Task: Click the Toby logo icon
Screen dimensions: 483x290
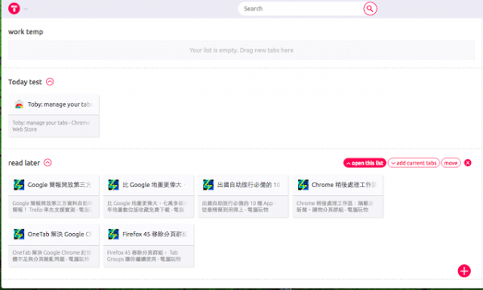Action: [14, 9]
